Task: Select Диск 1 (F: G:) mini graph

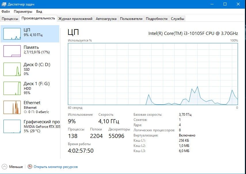Action: tap(12, 88)
